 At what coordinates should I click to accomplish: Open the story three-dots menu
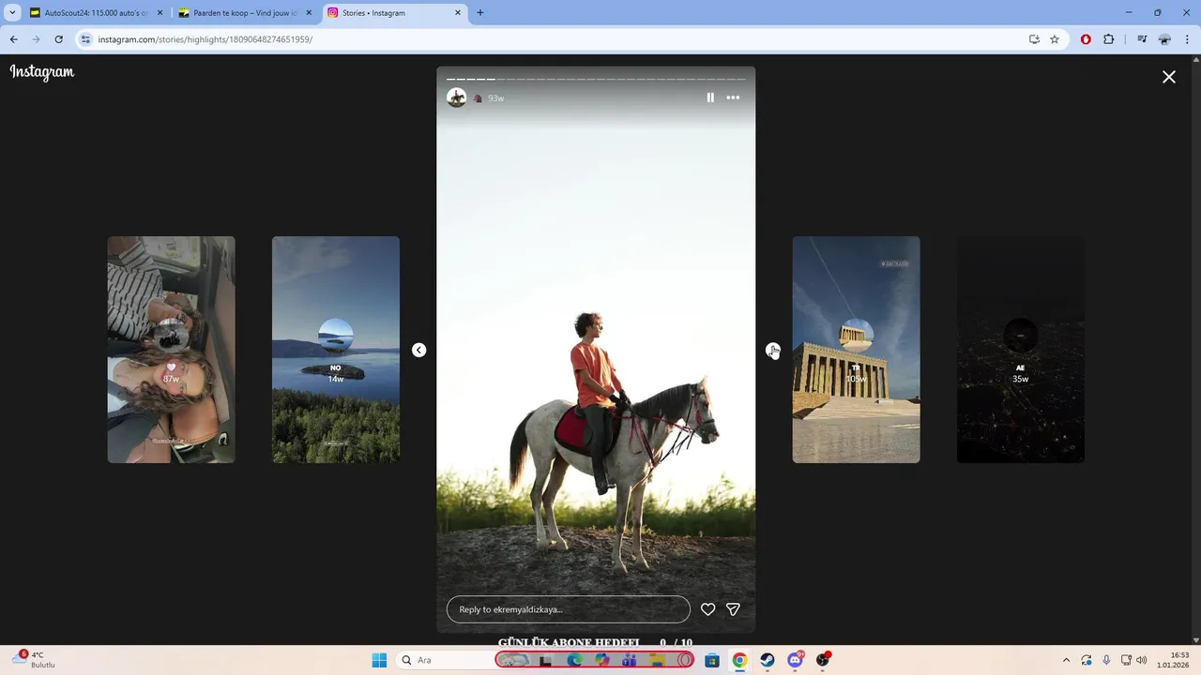pyautogui.click(x=733, y=97)
